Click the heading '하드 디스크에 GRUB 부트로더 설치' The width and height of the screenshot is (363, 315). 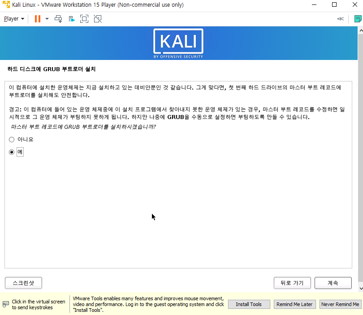[52, 69]
